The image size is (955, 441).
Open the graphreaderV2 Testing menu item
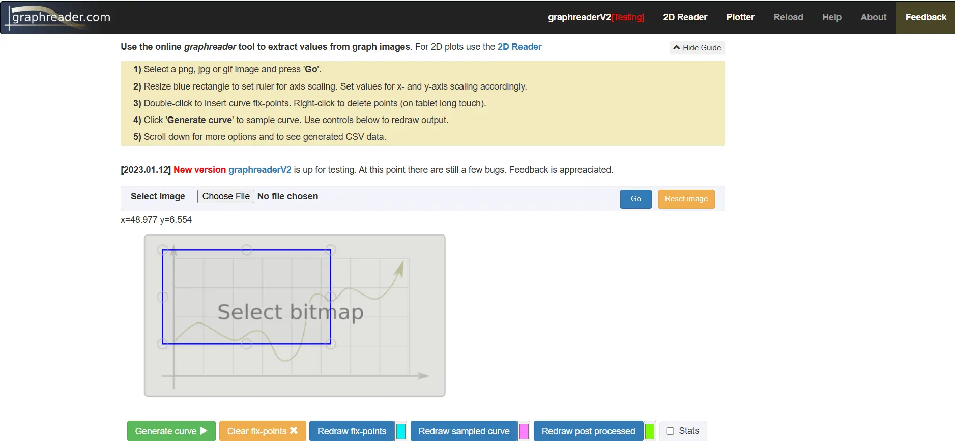[596, 17]
